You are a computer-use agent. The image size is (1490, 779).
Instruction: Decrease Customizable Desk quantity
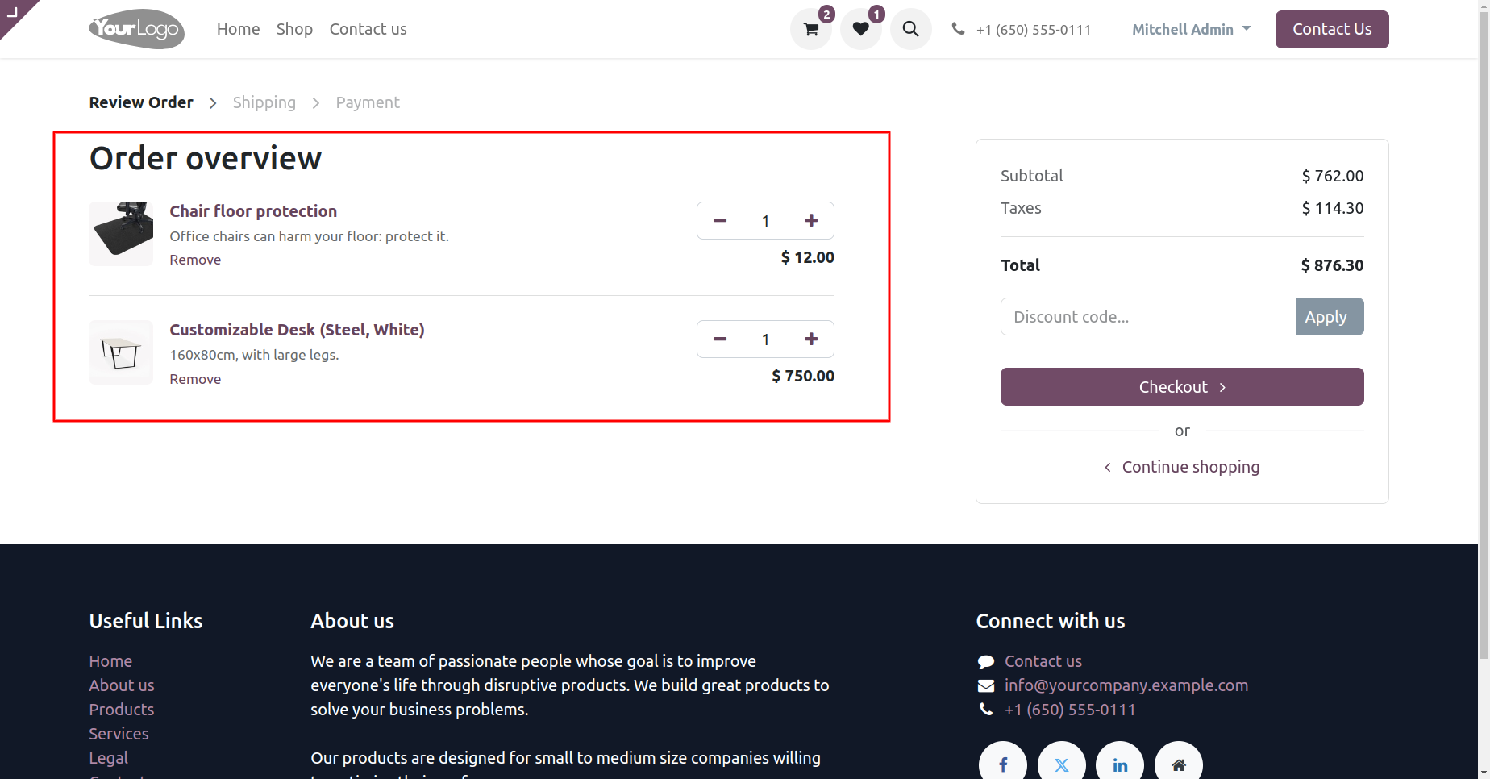(720, 339)
